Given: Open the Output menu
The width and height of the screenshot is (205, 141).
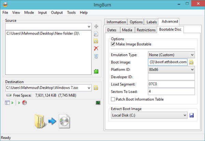Looking at the screenshot, I should pyautogui.click(x=57, y=13).
